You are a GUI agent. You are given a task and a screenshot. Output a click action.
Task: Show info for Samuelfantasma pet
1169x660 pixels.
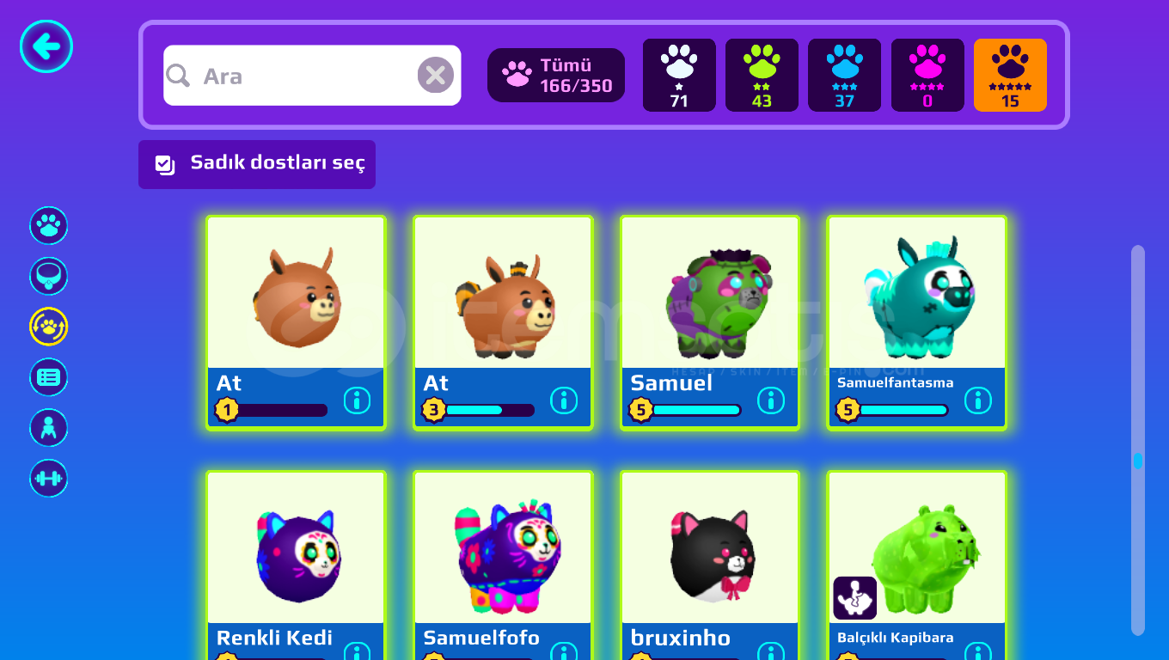coord(978,400)
